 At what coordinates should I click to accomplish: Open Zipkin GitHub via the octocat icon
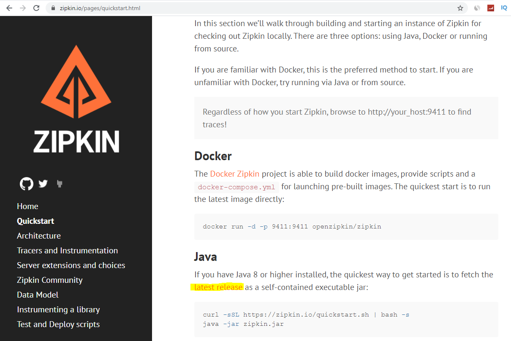click(x=27, y=184)
